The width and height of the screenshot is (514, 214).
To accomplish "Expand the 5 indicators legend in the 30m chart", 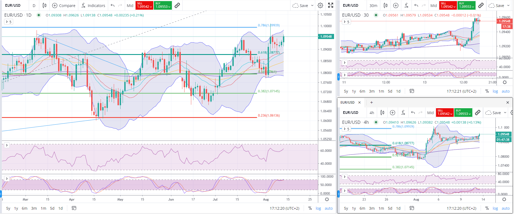I will 346,22.
